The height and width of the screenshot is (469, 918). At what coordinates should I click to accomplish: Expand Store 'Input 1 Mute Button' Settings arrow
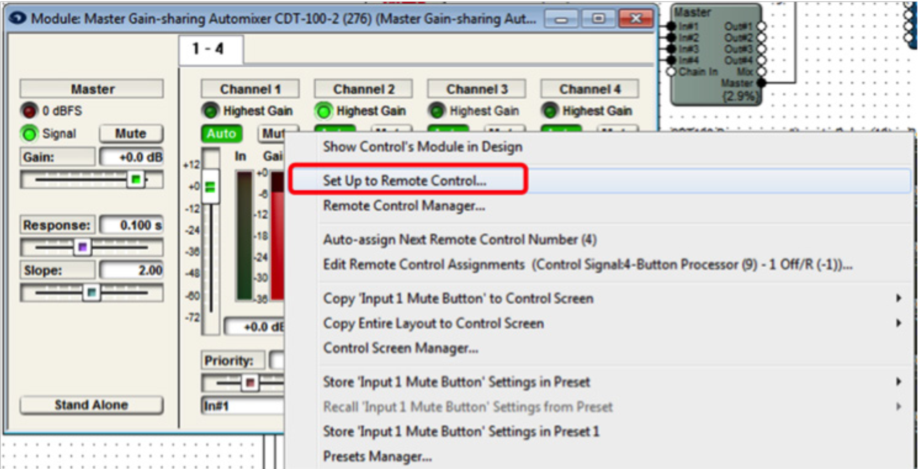898,382
